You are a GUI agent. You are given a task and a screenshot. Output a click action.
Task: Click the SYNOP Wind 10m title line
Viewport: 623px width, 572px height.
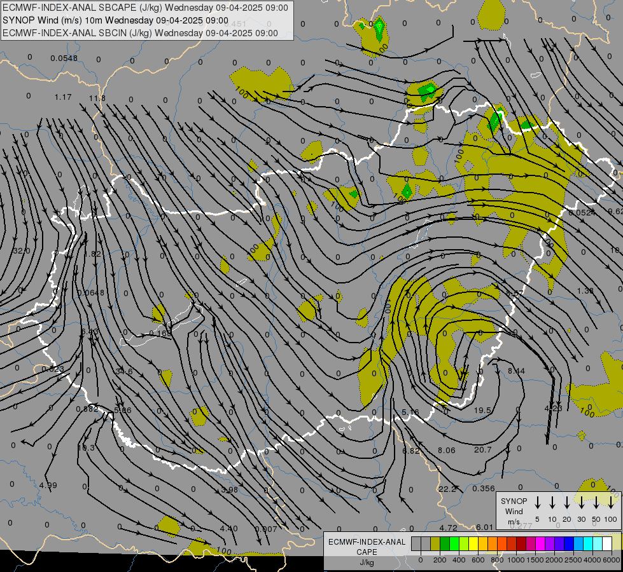tap(116, 20)
